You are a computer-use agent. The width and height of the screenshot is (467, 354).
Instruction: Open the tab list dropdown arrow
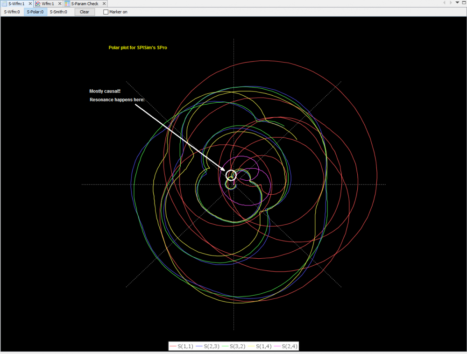(457, 3)
